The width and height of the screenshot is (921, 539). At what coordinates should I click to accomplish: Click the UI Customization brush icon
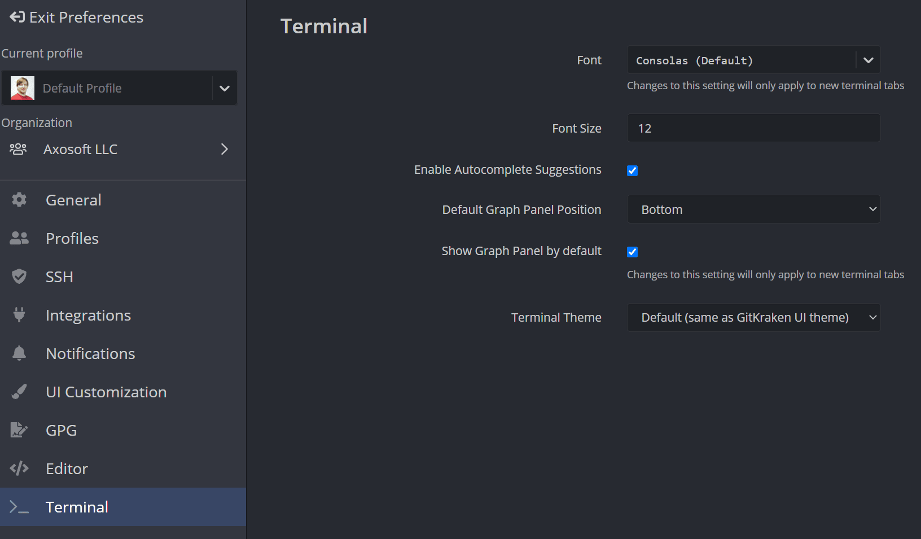pyautogui.click(x=19, y=392)
